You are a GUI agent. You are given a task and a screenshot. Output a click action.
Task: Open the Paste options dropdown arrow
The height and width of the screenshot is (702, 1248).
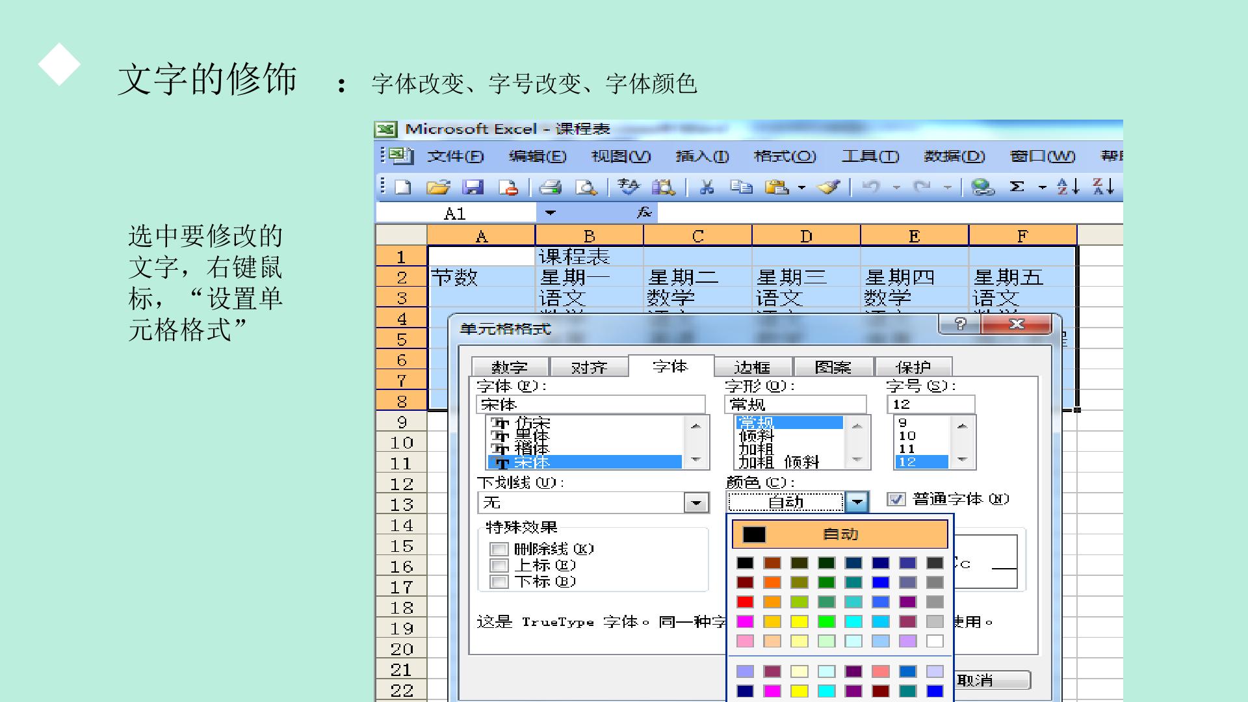[x=801, y=188]
